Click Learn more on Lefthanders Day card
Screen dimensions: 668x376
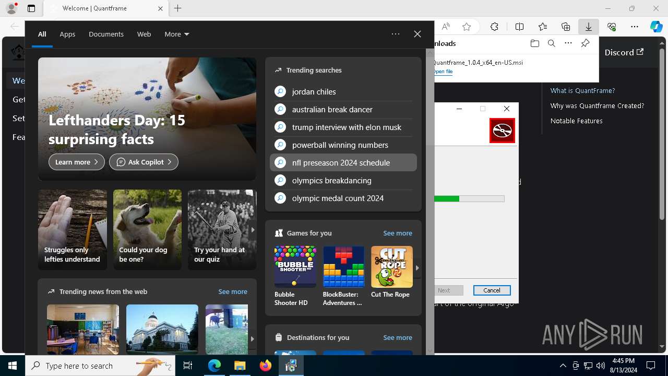(x=77, y=162)
